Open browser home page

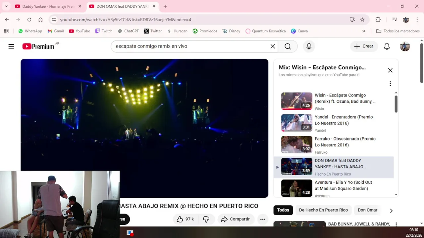coord(40,20)
